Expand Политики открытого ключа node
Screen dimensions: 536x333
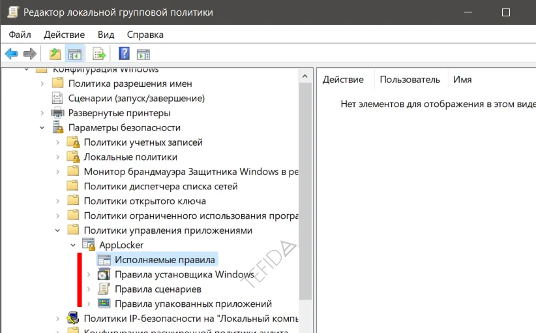click(58, 201)
